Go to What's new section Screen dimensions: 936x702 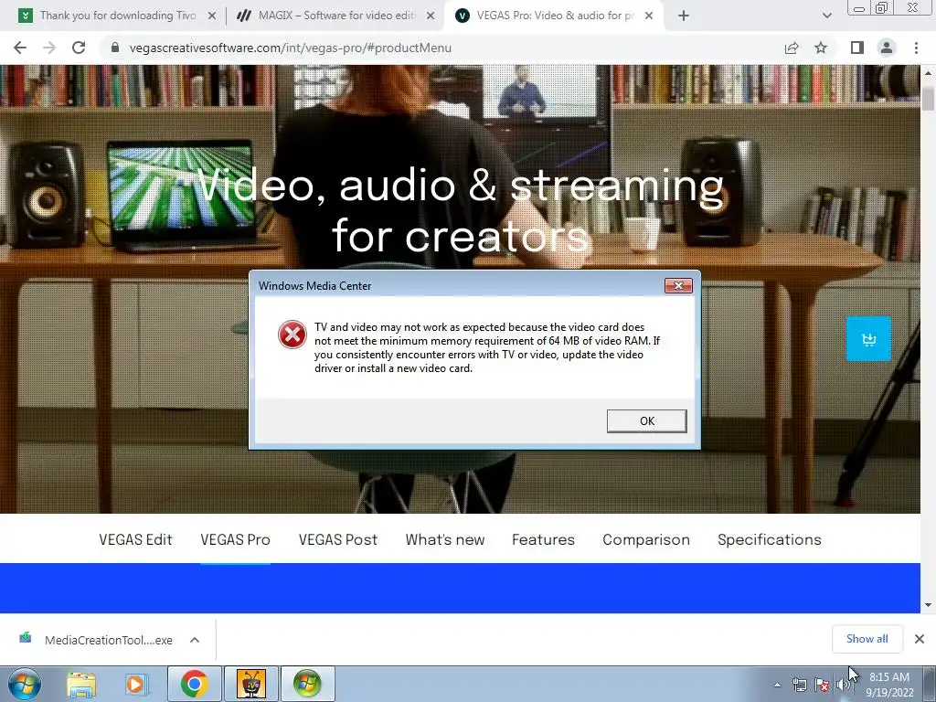click(x=445, y=539)
